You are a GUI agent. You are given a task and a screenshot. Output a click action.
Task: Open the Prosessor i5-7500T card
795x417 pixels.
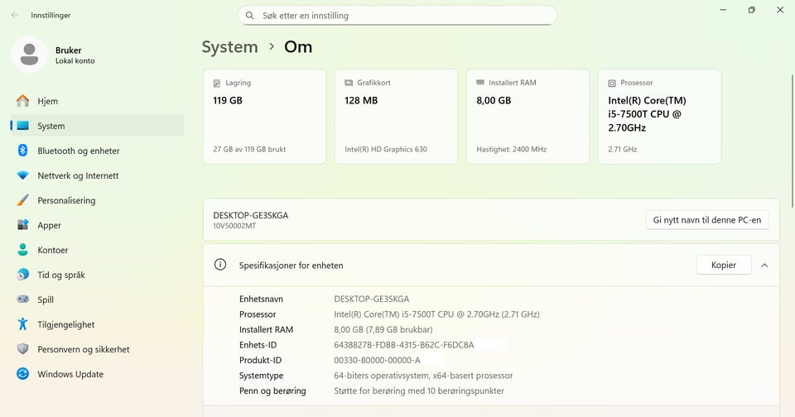[x=660, y=117]
